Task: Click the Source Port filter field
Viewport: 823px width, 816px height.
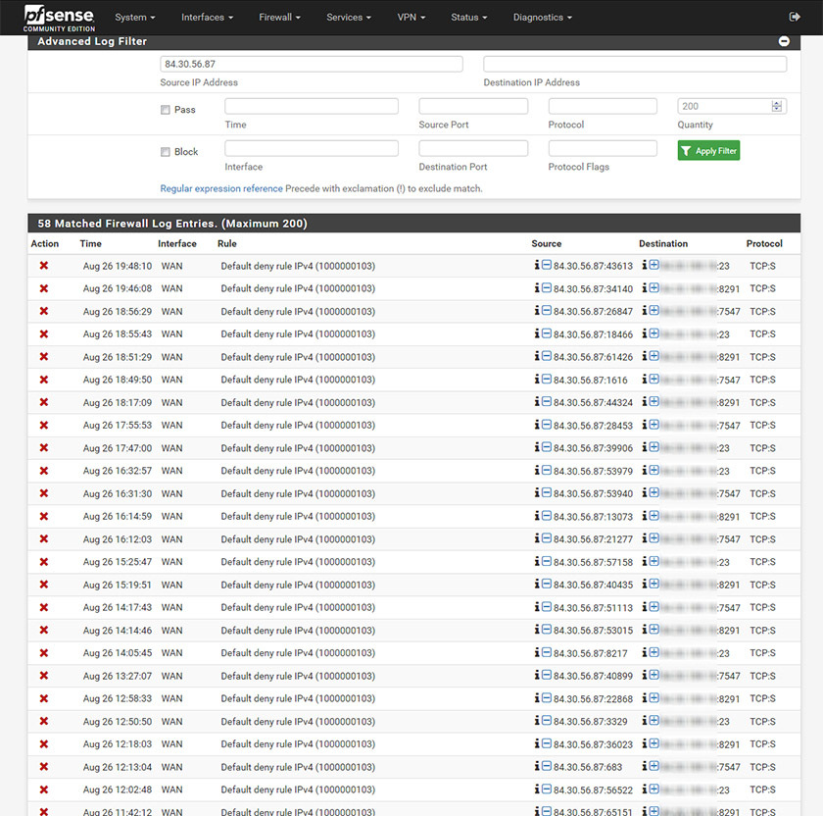Action: click(x=473, y=106)
